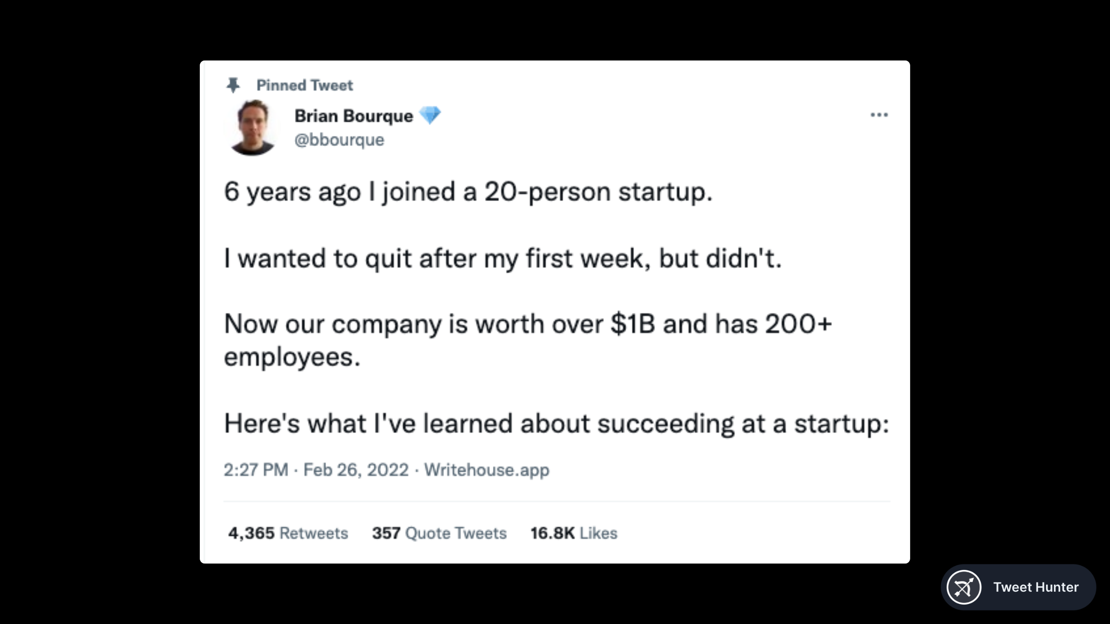The height and width of the screenshot is (624, 1110).
Task: Click the blue diamond badge beside the name
Action: 430,115
